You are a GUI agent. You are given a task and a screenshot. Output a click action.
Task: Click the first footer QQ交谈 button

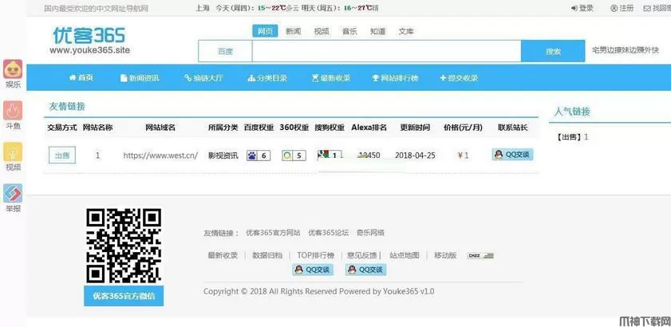(313, 270)
